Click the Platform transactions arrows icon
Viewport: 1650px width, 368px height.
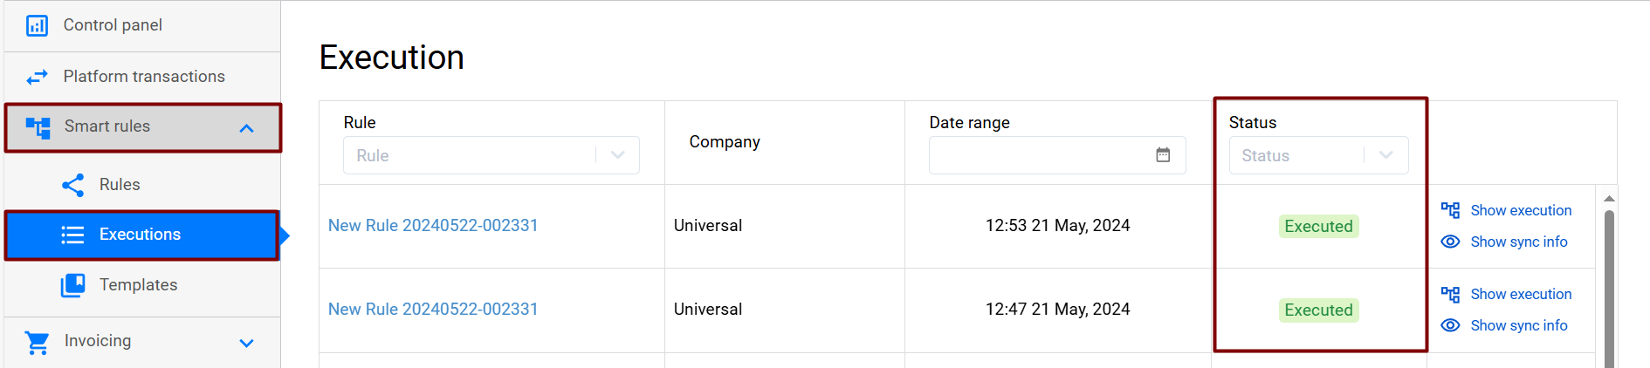click(38, 77)
